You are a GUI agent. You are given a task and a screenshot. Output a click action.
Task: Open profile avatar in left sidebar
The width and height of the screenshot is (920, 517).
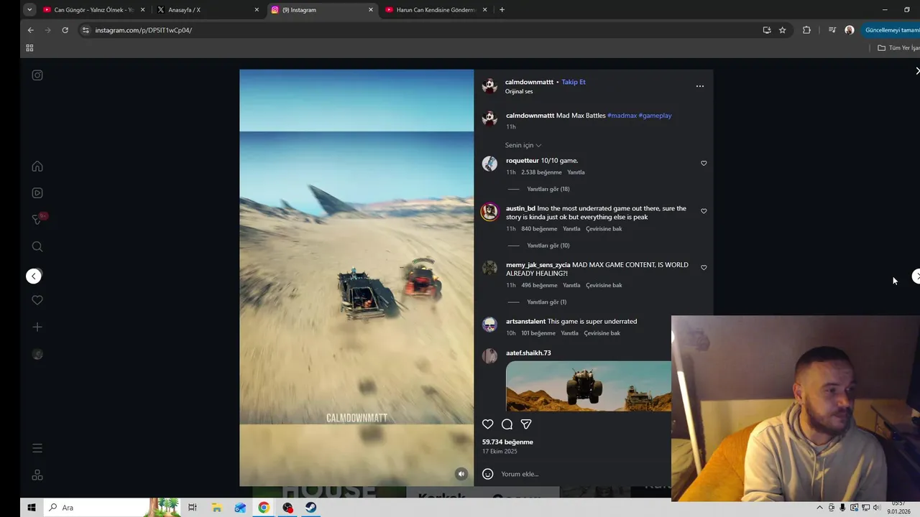[37, 354]
